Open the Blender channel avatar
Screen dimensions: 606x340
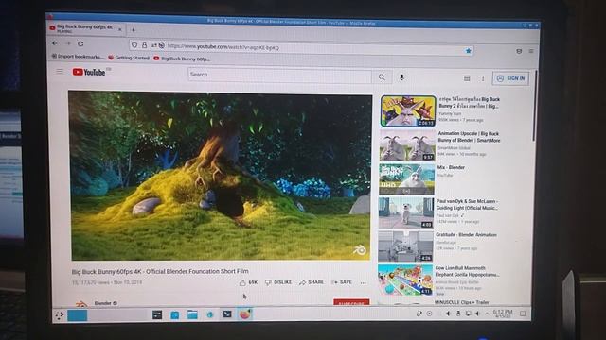[80, 304]
